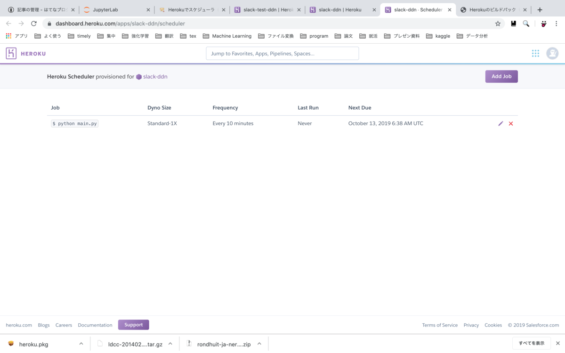Screen dimensions: 565x353
Task: Open the kaggle bookmarks folder
Action: [x=438, y=36]
